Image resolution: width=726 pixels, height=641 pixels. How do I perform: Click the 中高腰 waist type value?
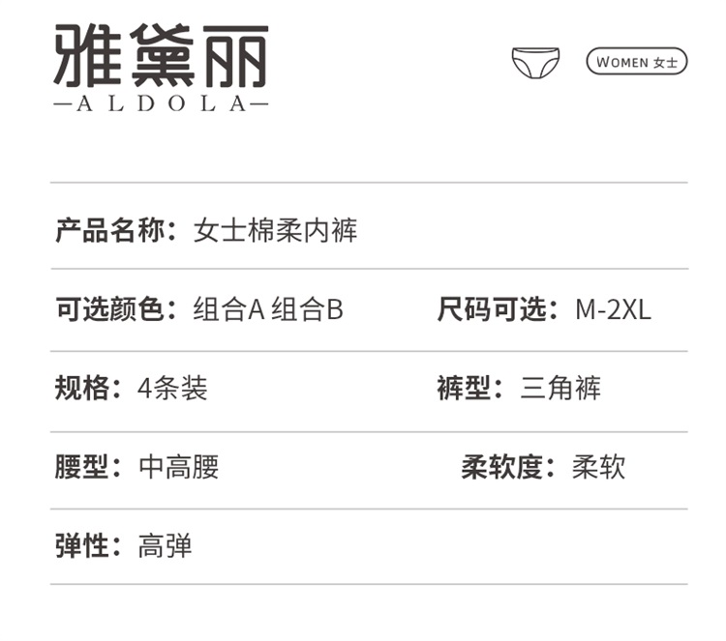(x=179, y=467)
